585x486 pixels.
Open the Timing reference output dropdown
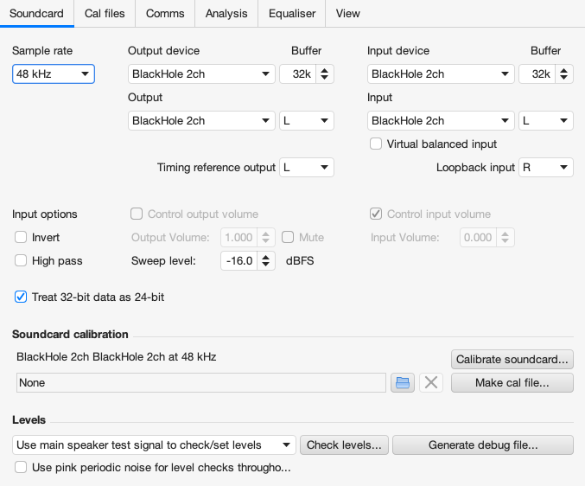tap(307, 167)
